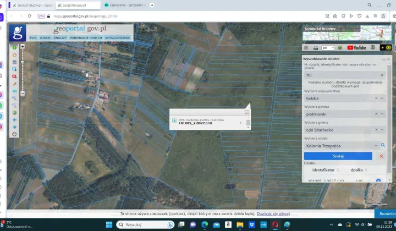Go to previous map view arrow
The image size is (396, 231).
click(14, 120)
